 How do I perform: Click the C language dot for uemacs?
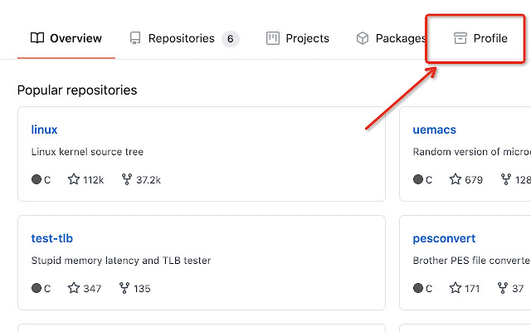tap(418, 179)
